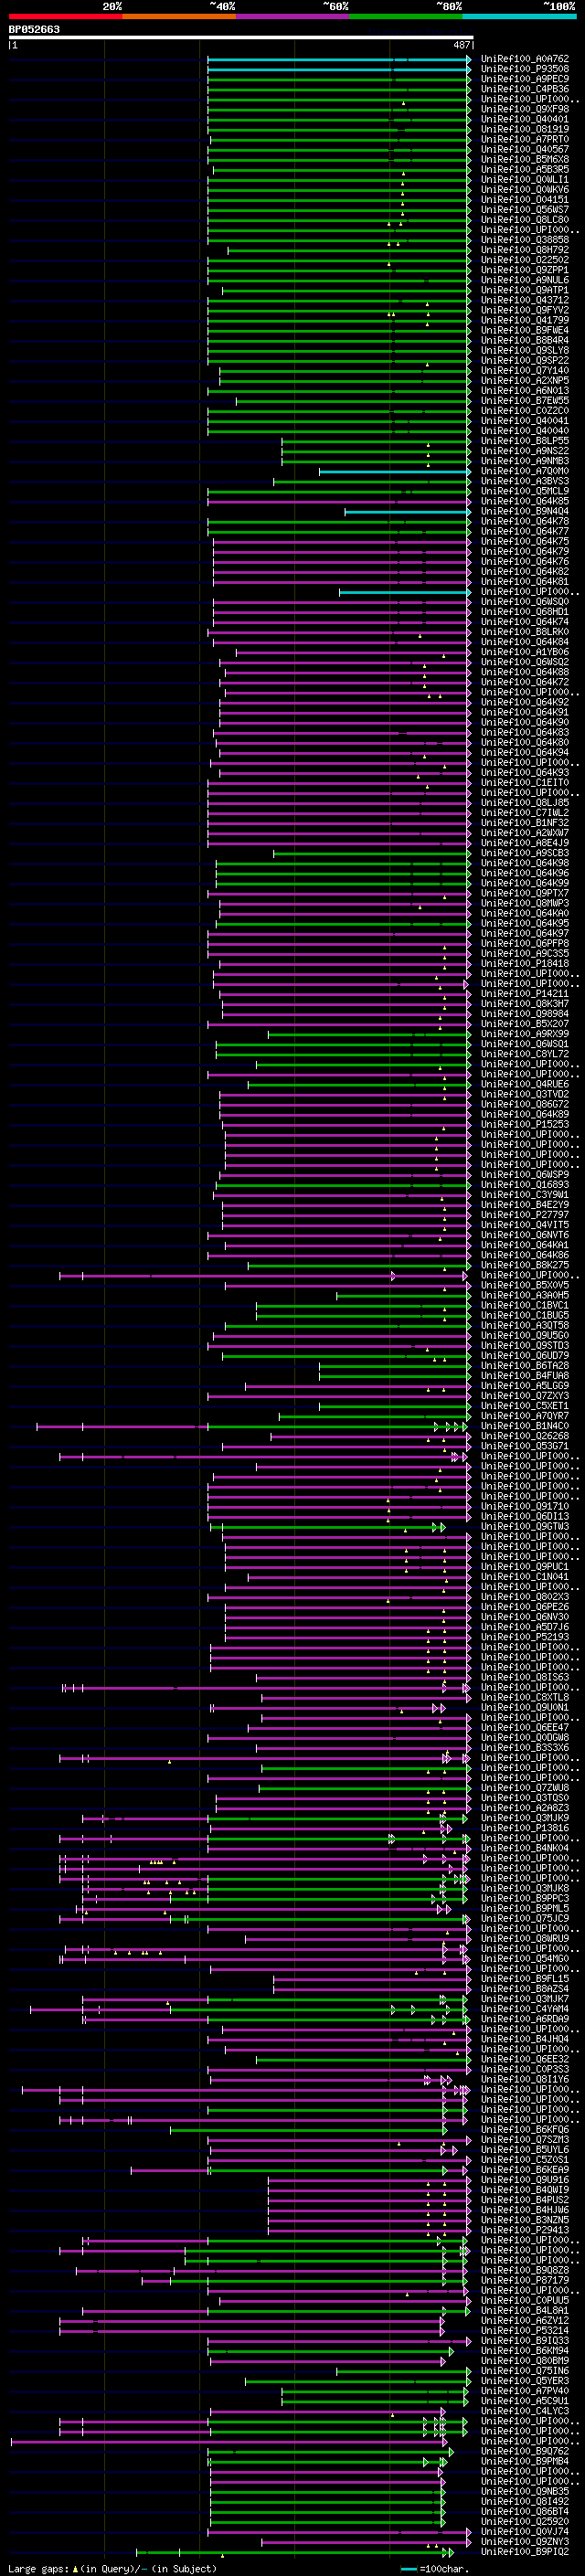Select the UniRef100_Q8LJ85 label

click(525, 803)
